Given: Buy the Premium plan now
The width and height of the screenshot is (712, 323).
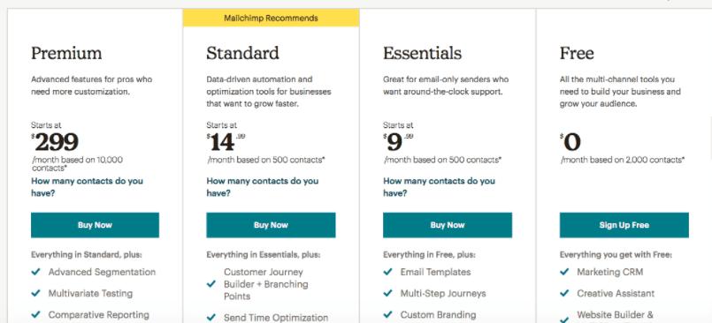Looking at the screenshot, I should click(95, 225).
